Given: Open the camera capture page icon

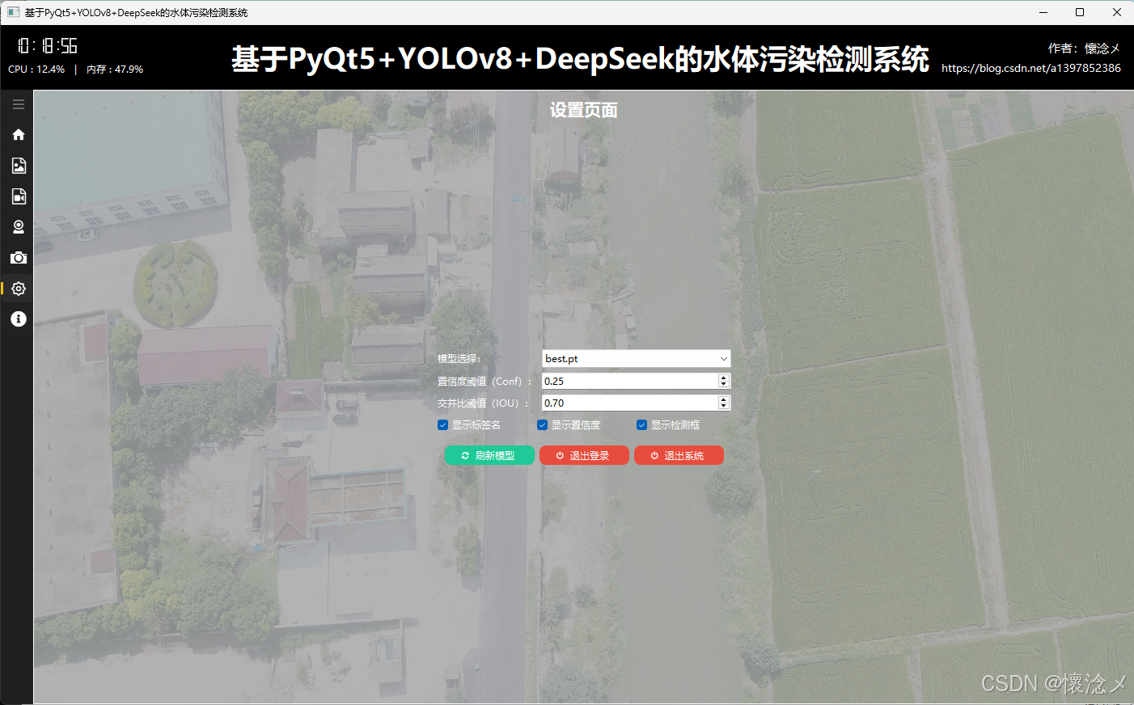Looking at the screenshot, I should tap(18, 258).
